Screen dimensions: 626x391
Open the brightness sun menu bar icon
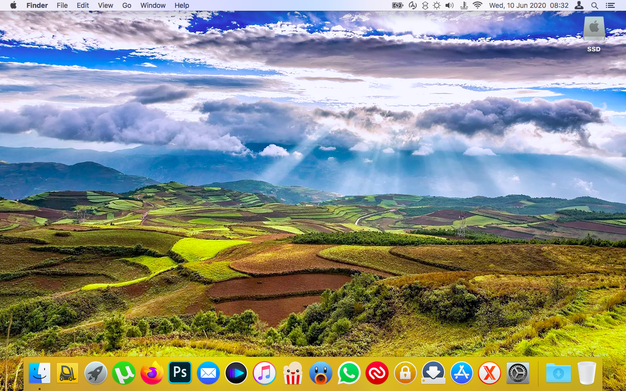pos(437,5)
